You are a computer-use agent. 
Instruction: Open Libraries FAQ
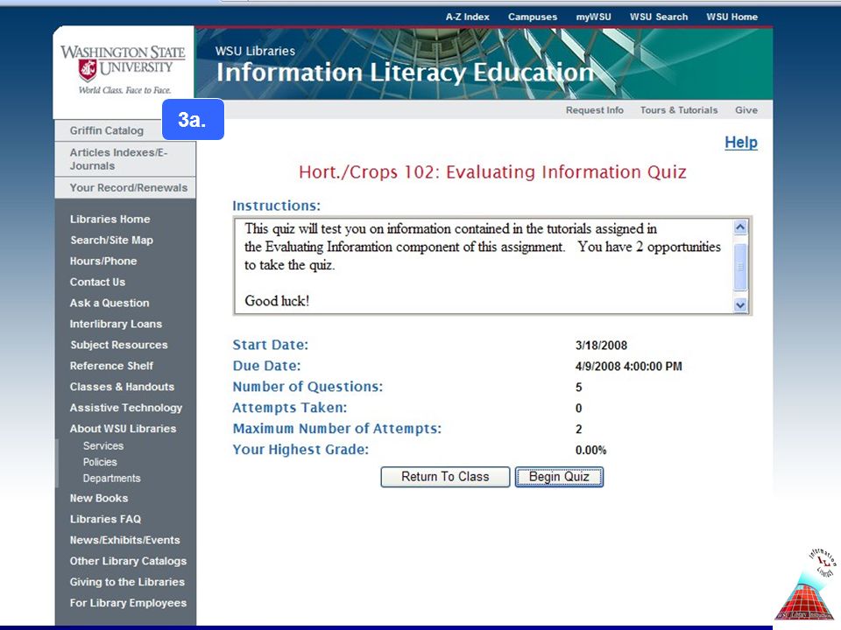click(105, 519)
